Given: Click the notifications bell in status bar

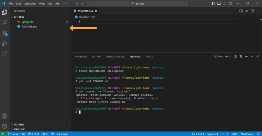Looking at the screenshot, I should pyautogui.click(x=257, y=134).
